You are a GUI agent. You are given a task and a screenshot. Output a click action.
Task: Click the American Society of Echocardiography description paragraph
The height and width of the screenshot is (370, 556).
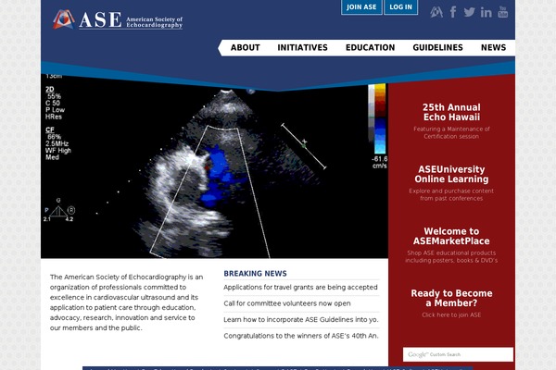coord(127,302)
